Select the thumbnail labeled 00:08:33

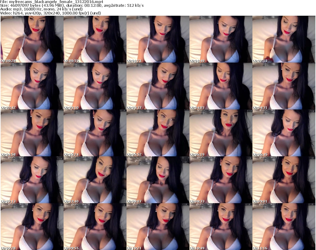[221, 180]
